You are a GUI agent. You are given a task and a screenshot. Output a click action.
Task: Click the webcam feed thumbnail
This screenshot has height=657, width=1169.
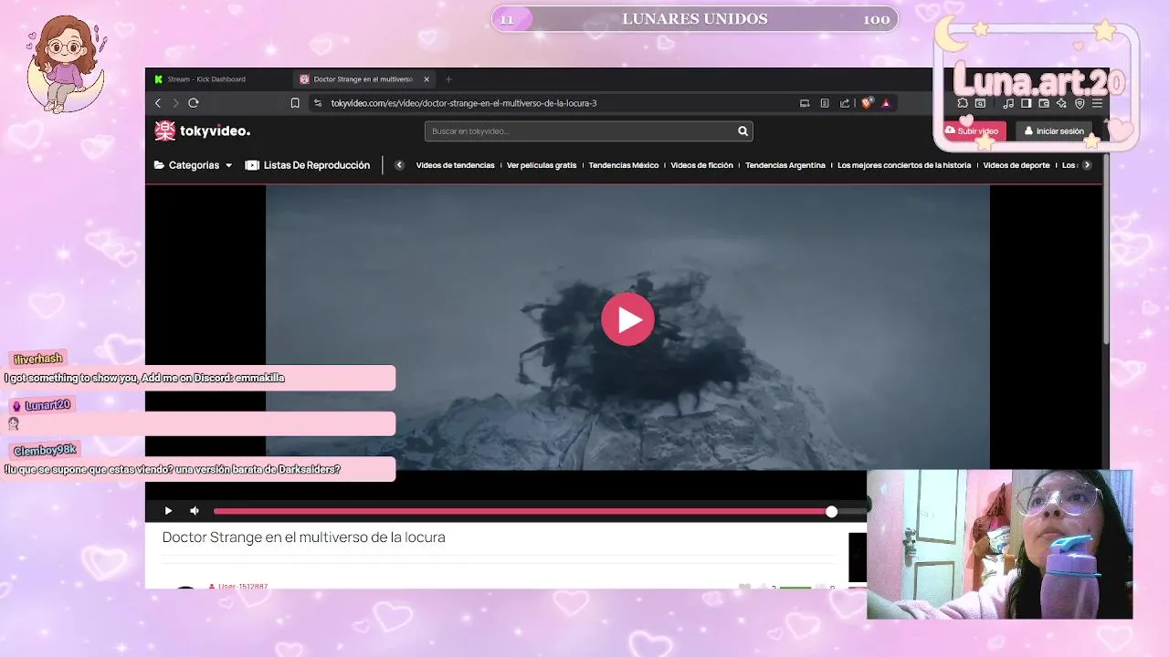pos(1000,545)
